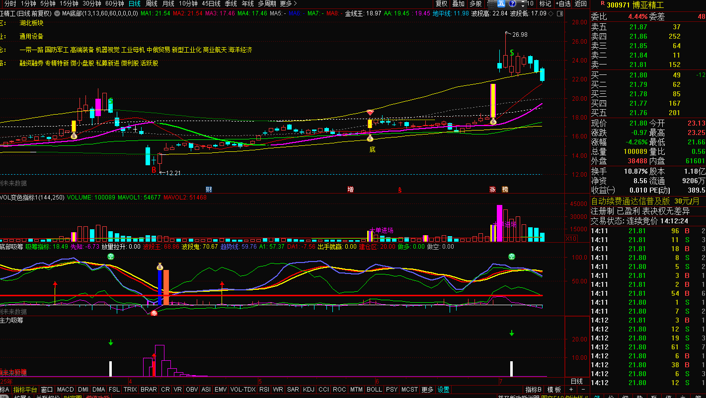The height and width of the screenshot is (398, 706).
Task: Click the green 空 circle icon at right
Action: point(512,257)
